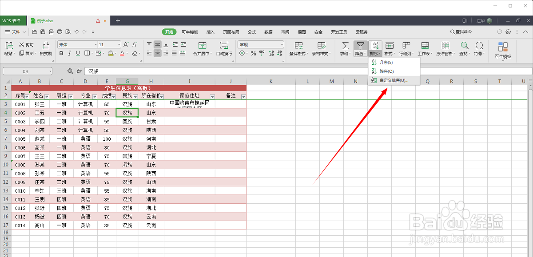
Task: Click the Merge and Center (合并居中) icon
Action: (203, 45)
